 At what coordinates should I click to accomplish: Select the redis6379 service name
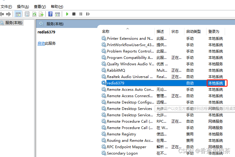[x=116, y=83]
